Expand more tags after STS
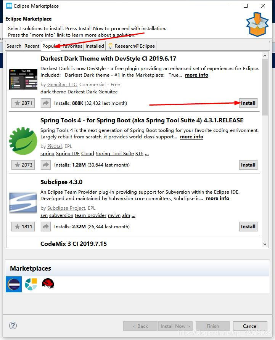275x340 pixels. pos(147,154)
